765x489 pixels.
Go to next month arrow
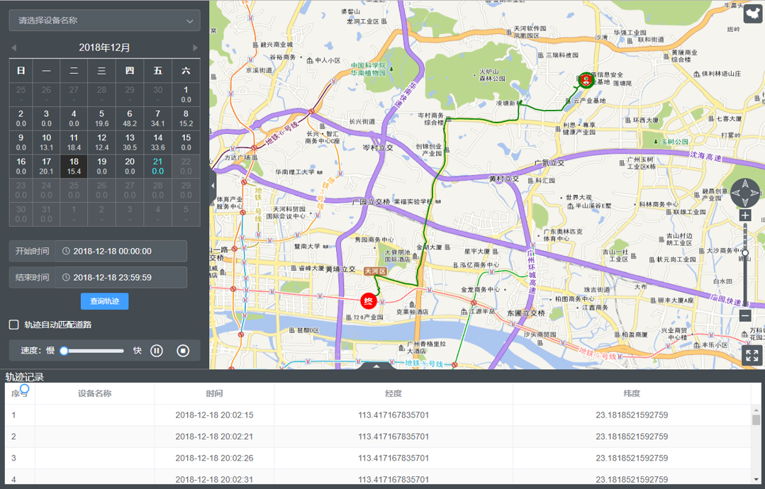pos(196,48)
